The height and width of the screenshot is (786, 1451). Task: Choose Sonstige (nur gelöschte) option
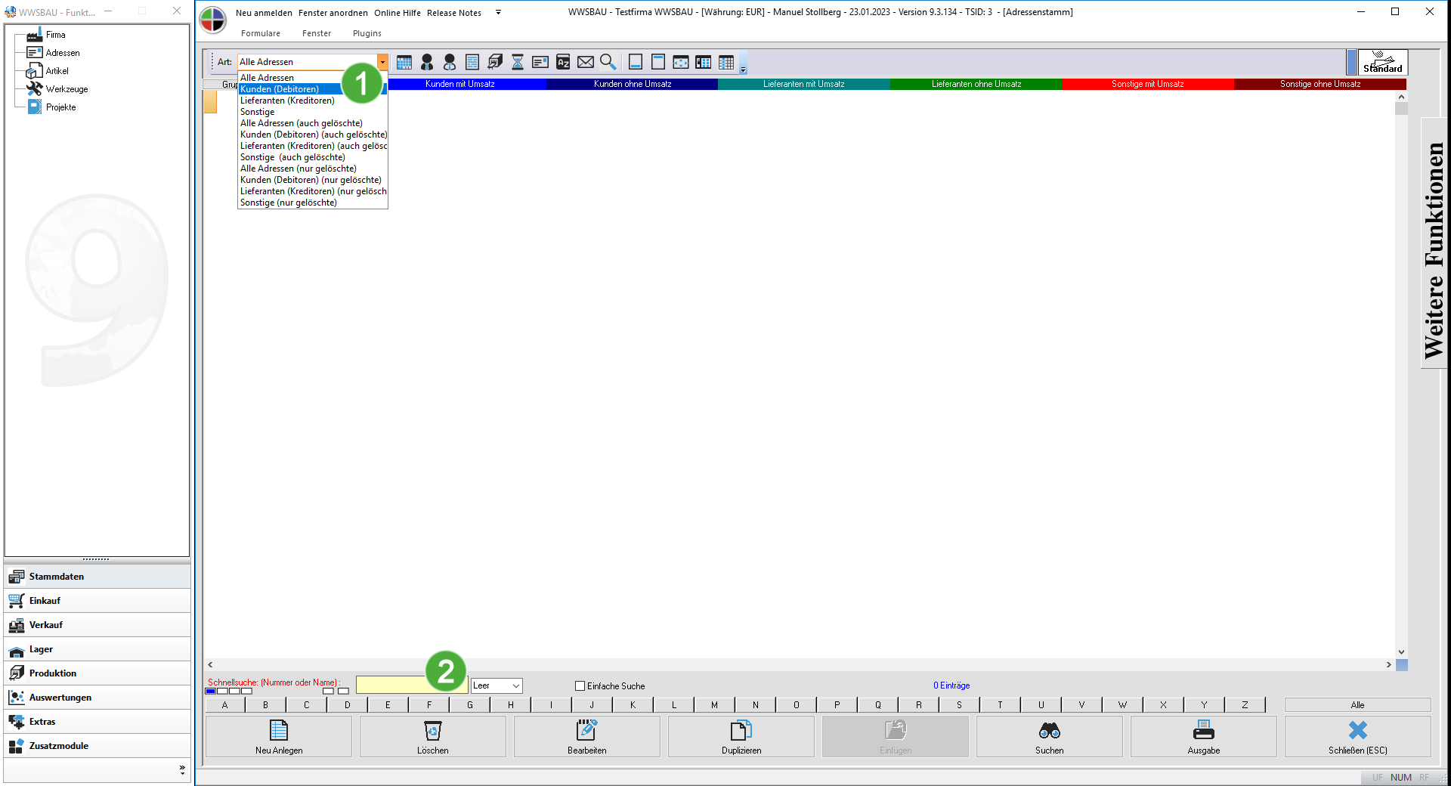pyautogui.click(x=313, y=203)
